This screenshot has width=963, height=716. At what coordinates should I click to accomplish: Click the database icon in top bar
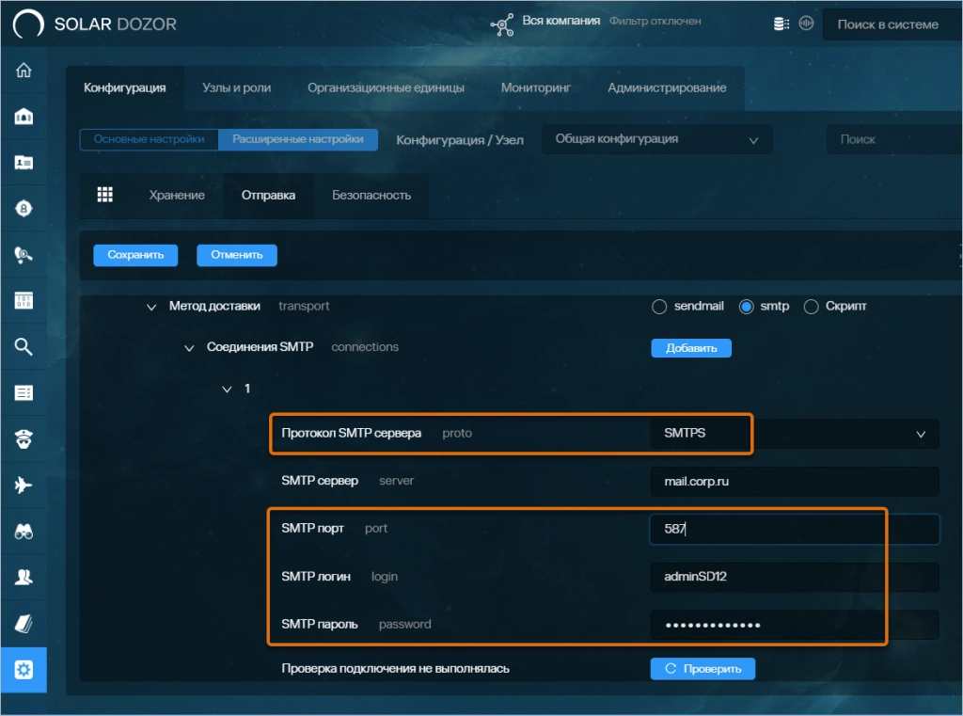pos(781,24)
